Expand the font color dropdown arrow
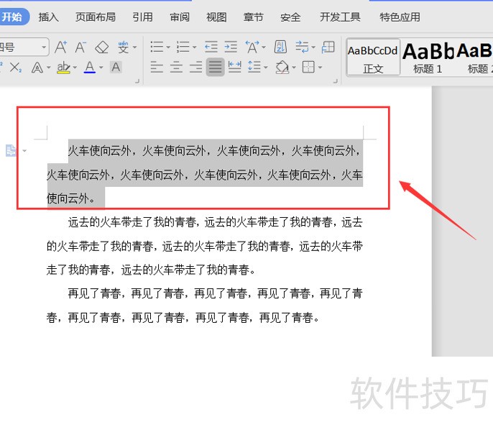Viewport: 493px width, 430px height. 101,68
